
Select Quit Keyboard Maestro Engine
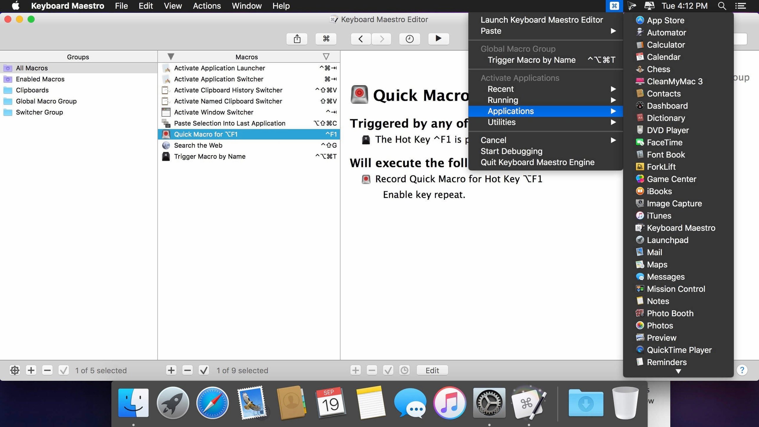(545, 162)
